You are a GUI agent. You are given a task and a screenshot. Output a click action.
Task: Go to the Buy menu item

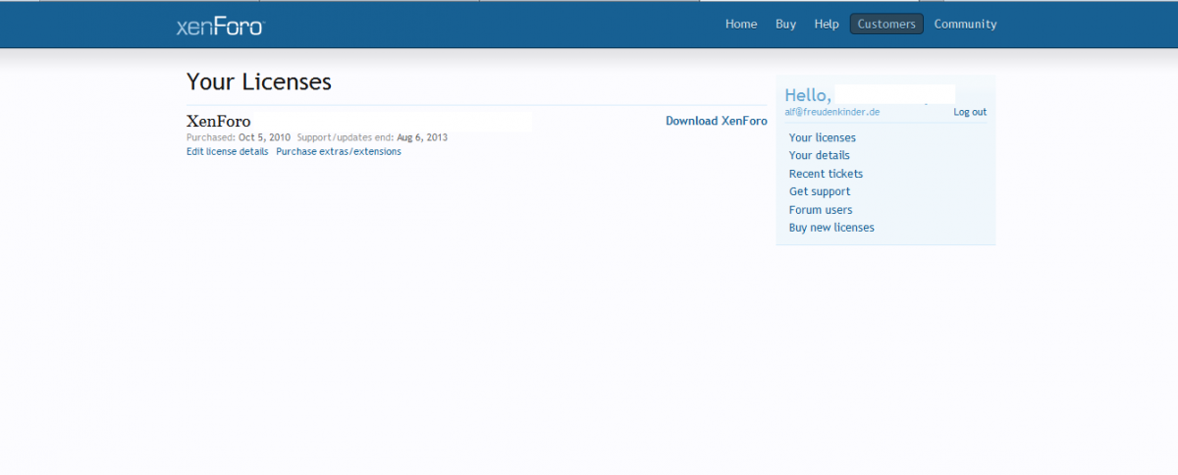[785, 24]
